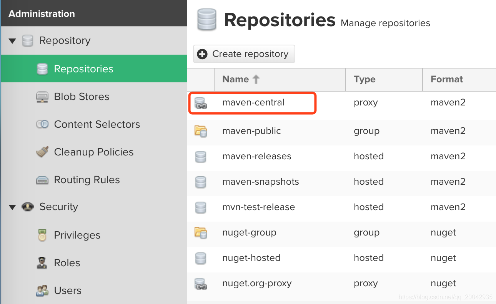Click the maven-public group icon

click(200, 131)
